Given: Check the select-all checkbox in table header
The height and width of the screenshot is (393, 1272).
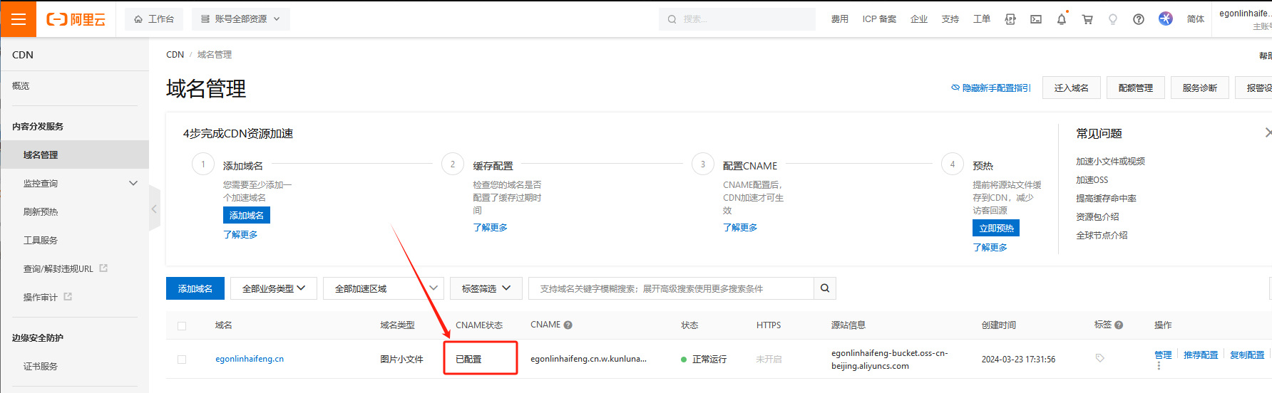Looking at the screenshot, I should point(182,326).
